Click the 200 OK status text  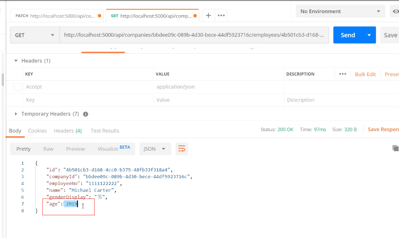pos(285,130)
